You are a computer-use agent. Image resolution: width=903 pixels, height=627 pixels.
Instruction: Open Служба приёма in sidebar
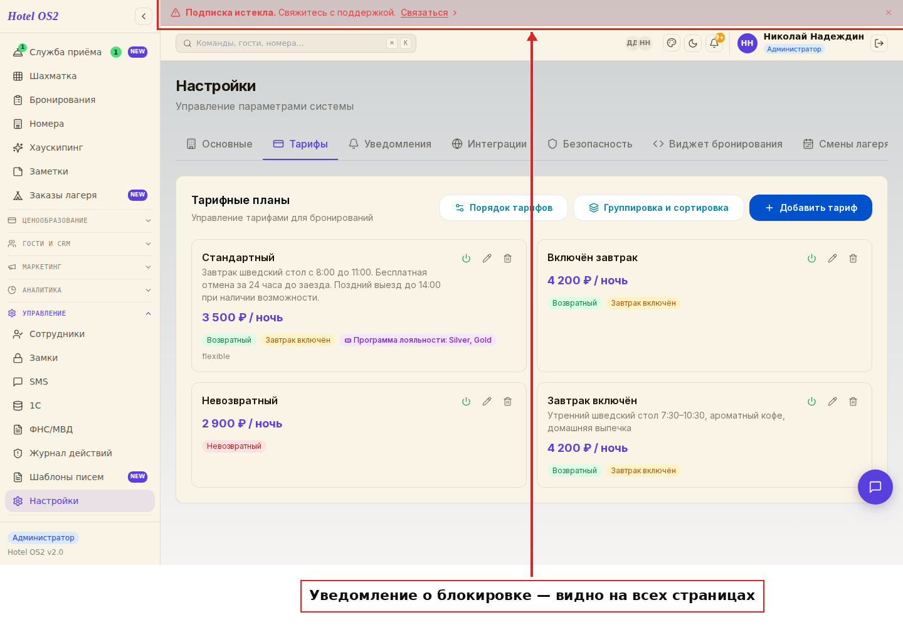pyautogui.click(x=80, y=52)
